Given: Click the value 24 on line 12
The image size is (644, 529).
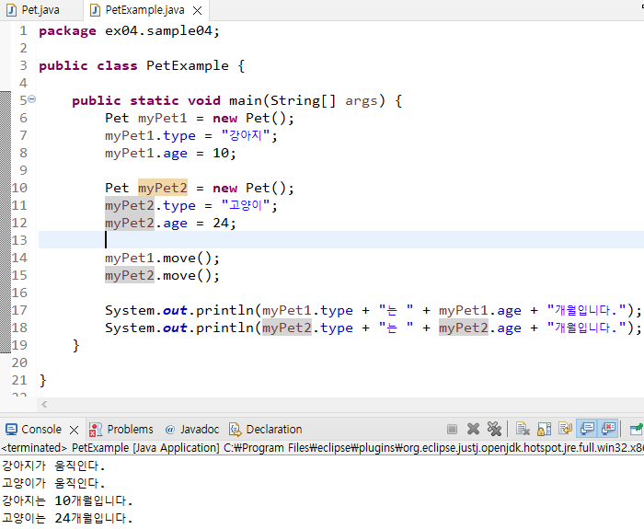Looking at the screenshot, I should pos(220,223).
